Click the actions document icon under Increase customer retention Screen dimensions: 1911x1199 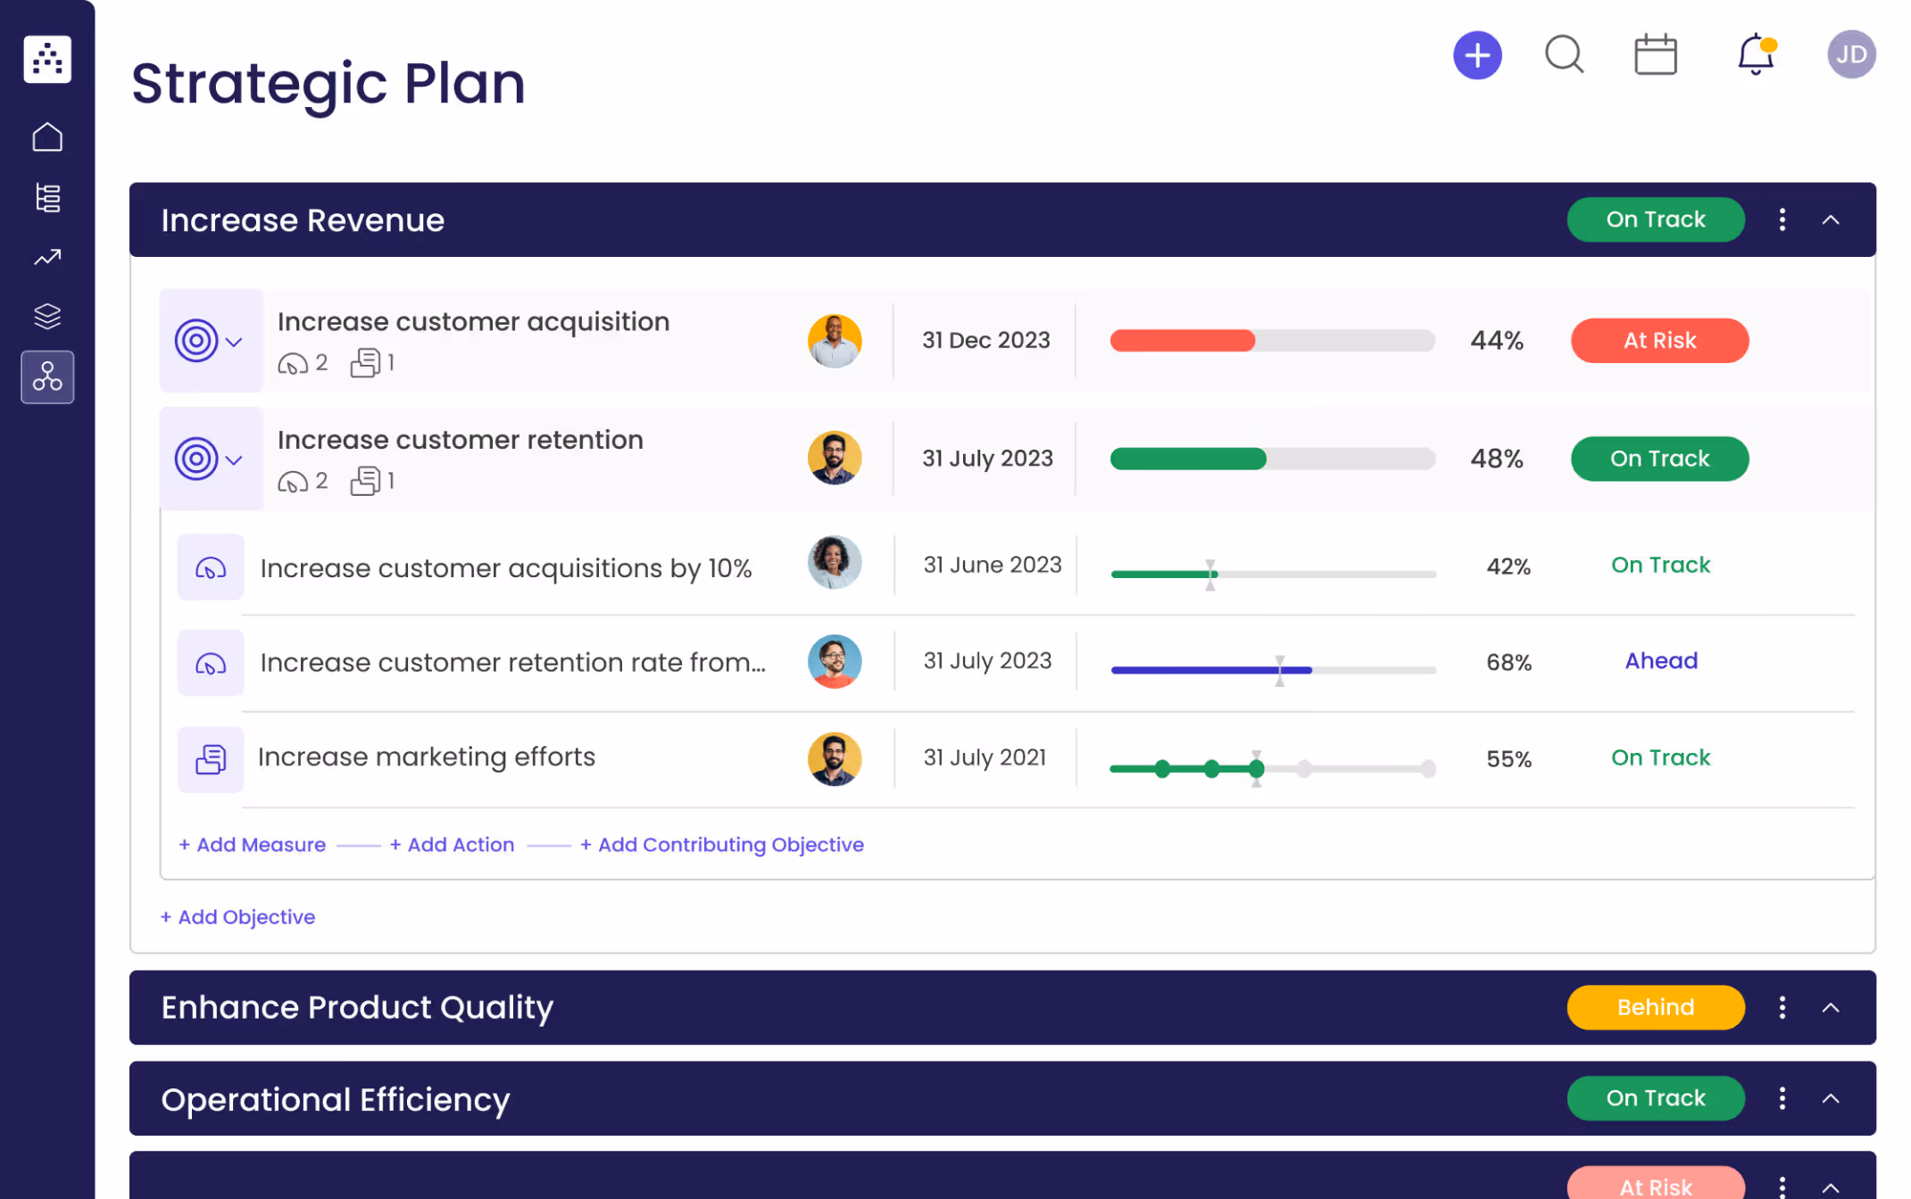(x=366, y=481)
